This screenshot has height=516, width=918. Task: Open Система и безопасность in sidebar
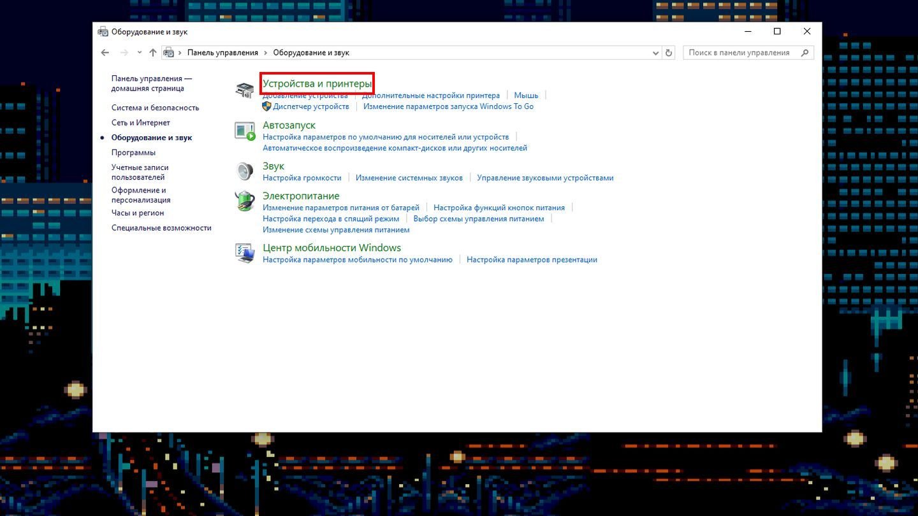[x=155, y=108]
